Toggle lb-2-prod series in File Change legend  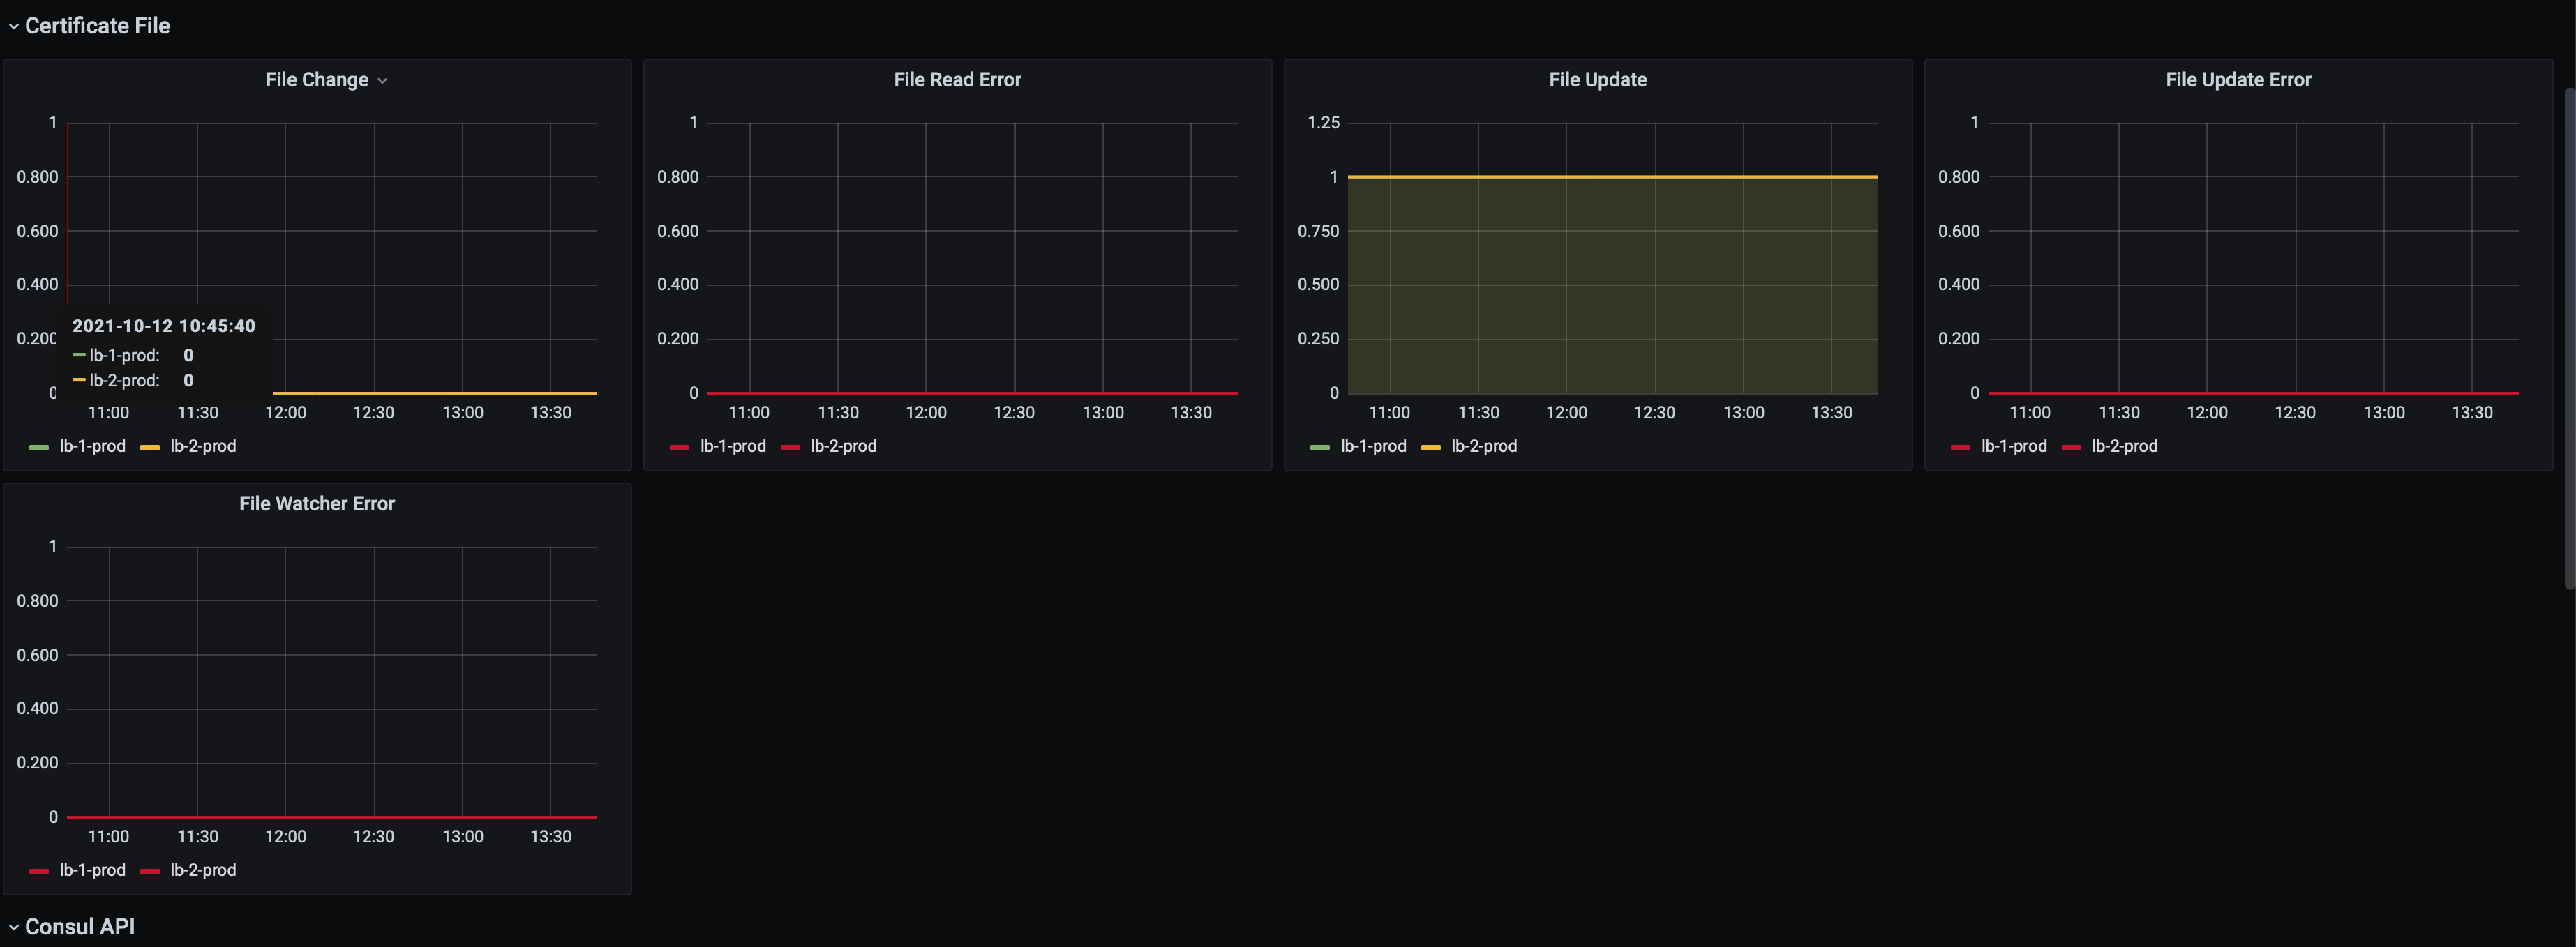(x=203, y=446)
